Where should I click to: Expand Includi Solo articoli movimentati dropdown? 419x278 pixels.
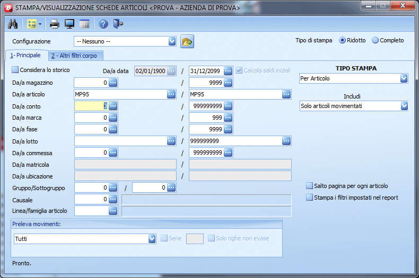[404, 106]
